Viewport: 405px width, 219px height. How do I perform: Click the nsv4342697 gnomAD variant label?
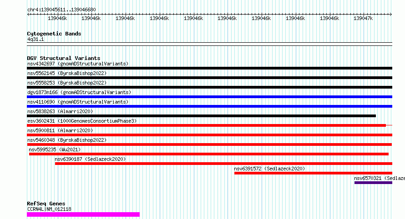pyautogui.click(x=78, y=64)
